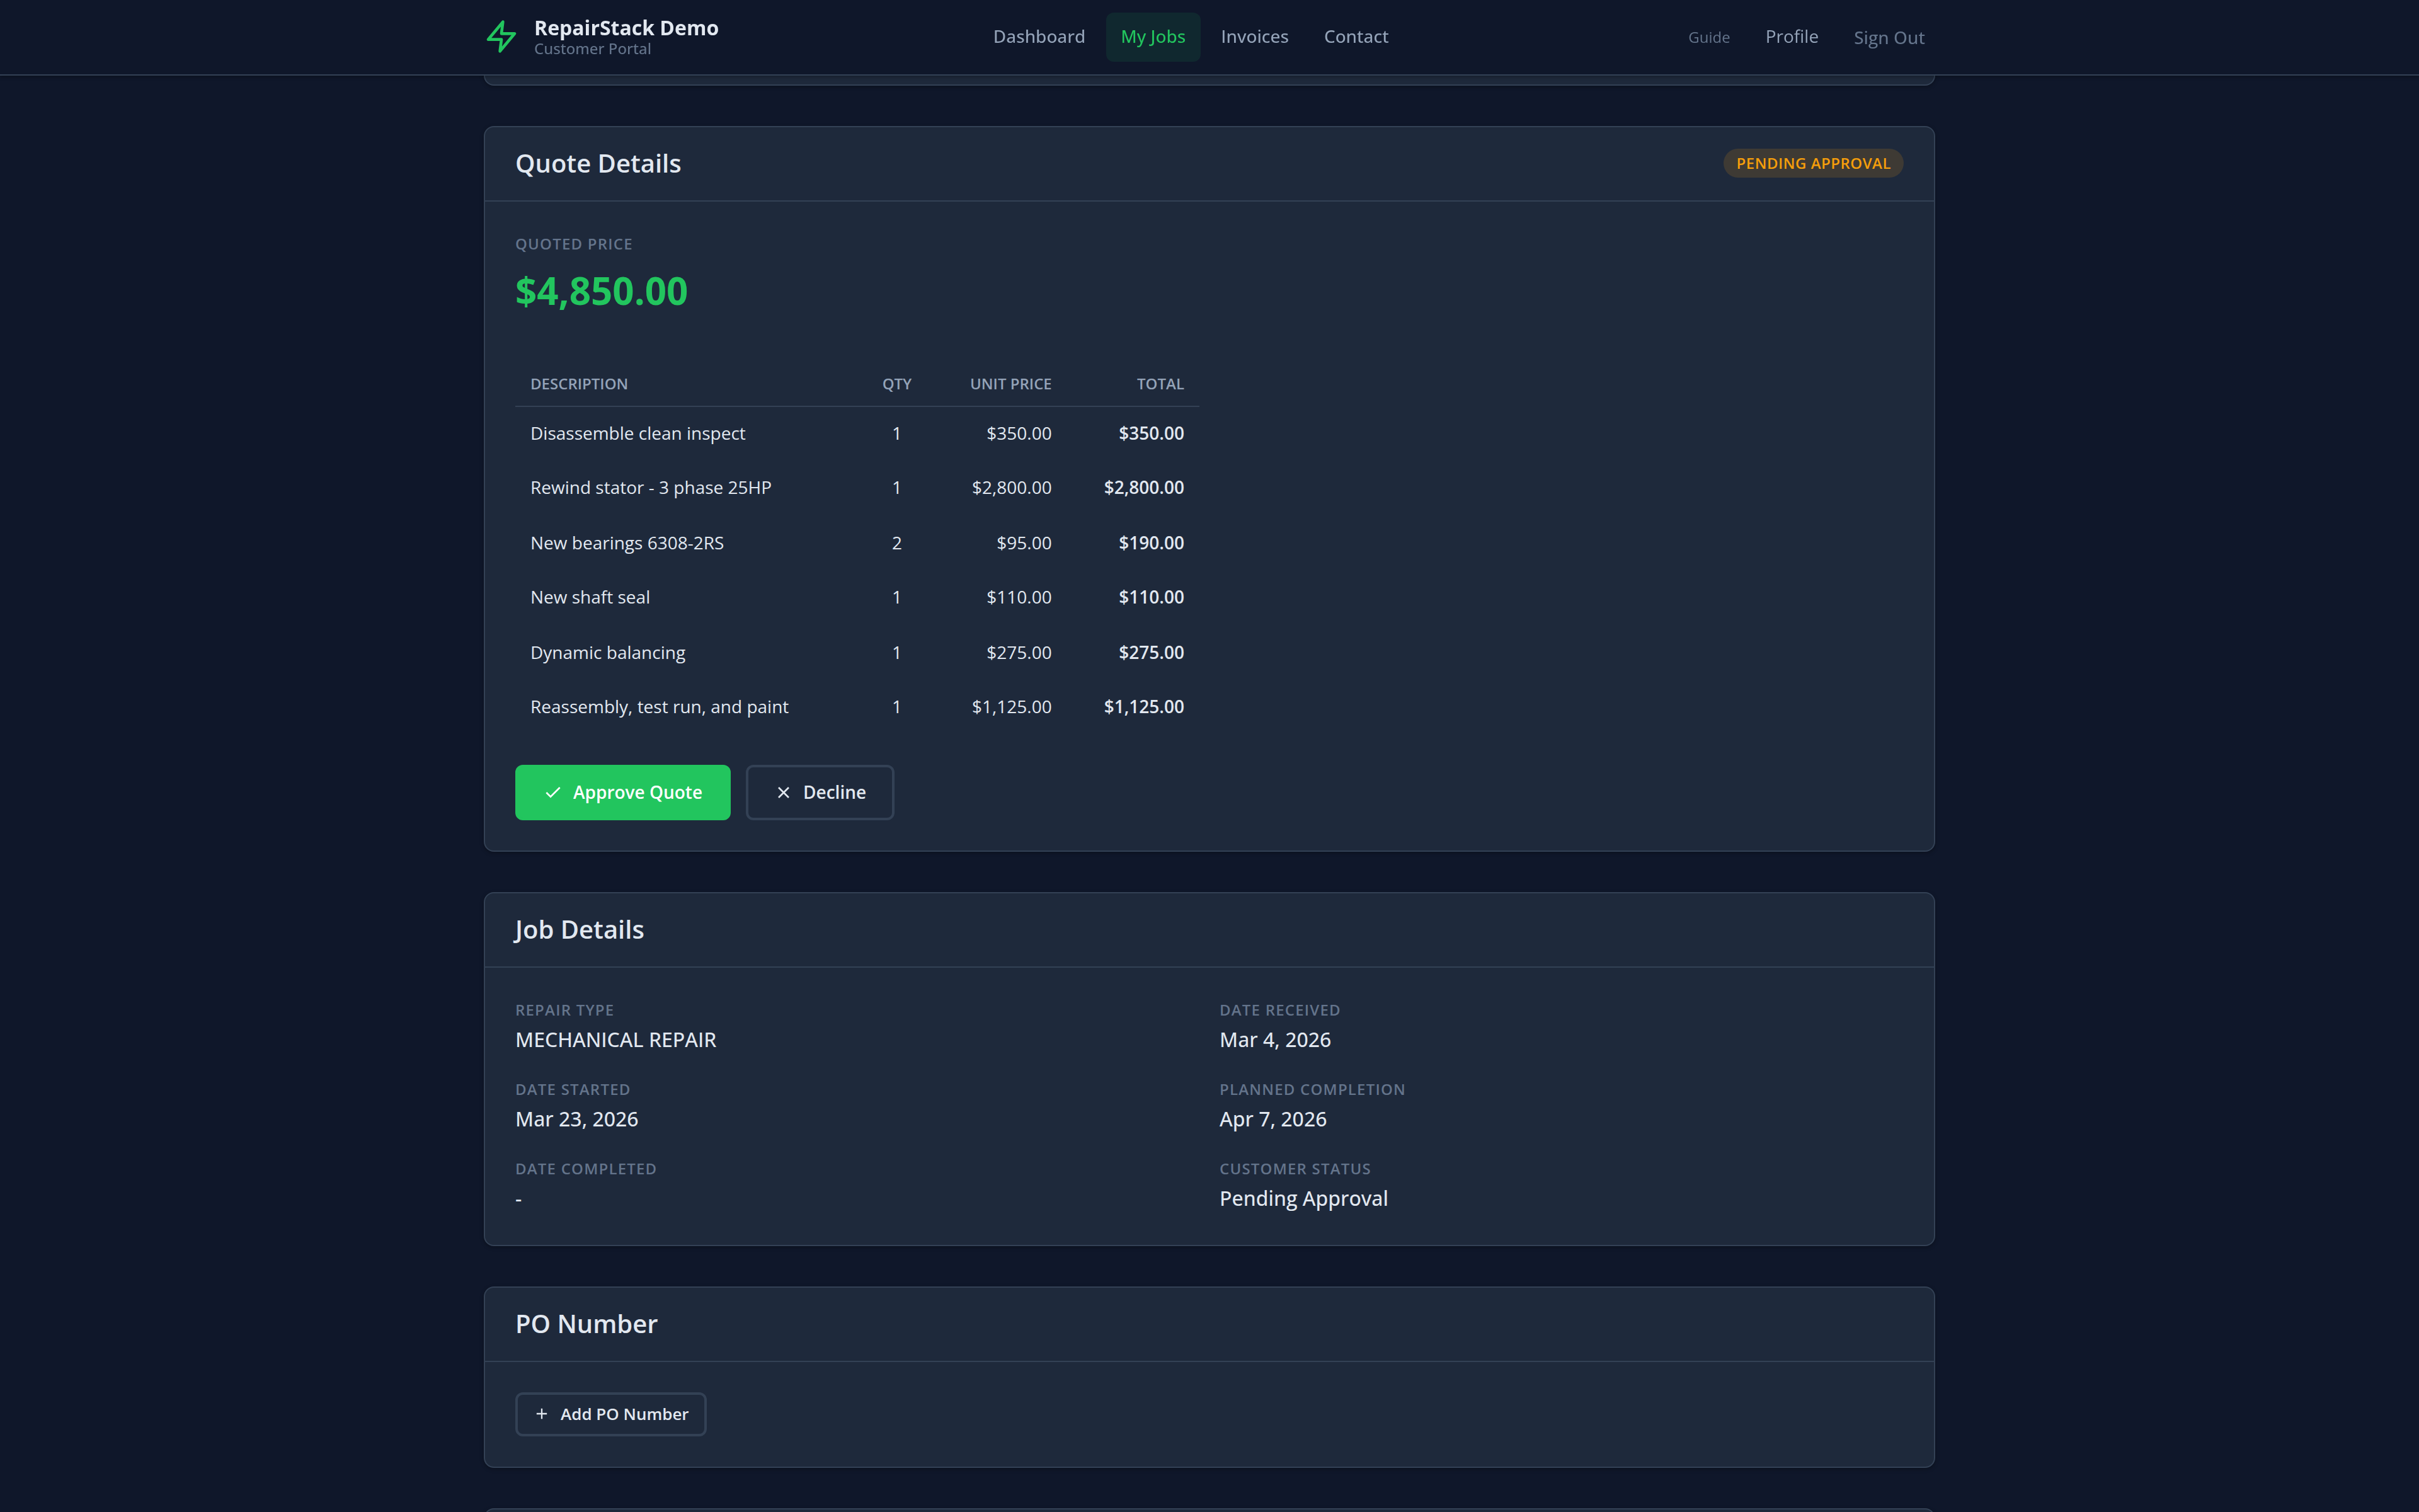Select the Dynamic balancing line item
Viewport: 2419px width, 1512px height.
(608, 653)
